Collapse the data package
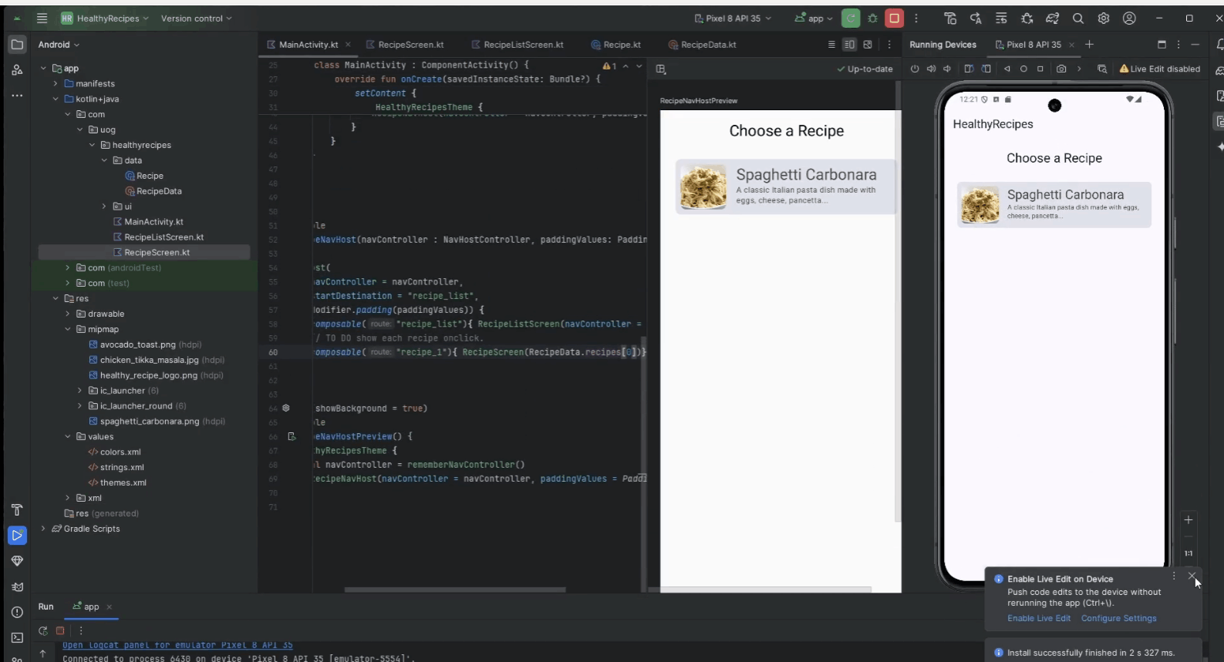This screenshot has height=662, width=1224. (x=104, y=160)
